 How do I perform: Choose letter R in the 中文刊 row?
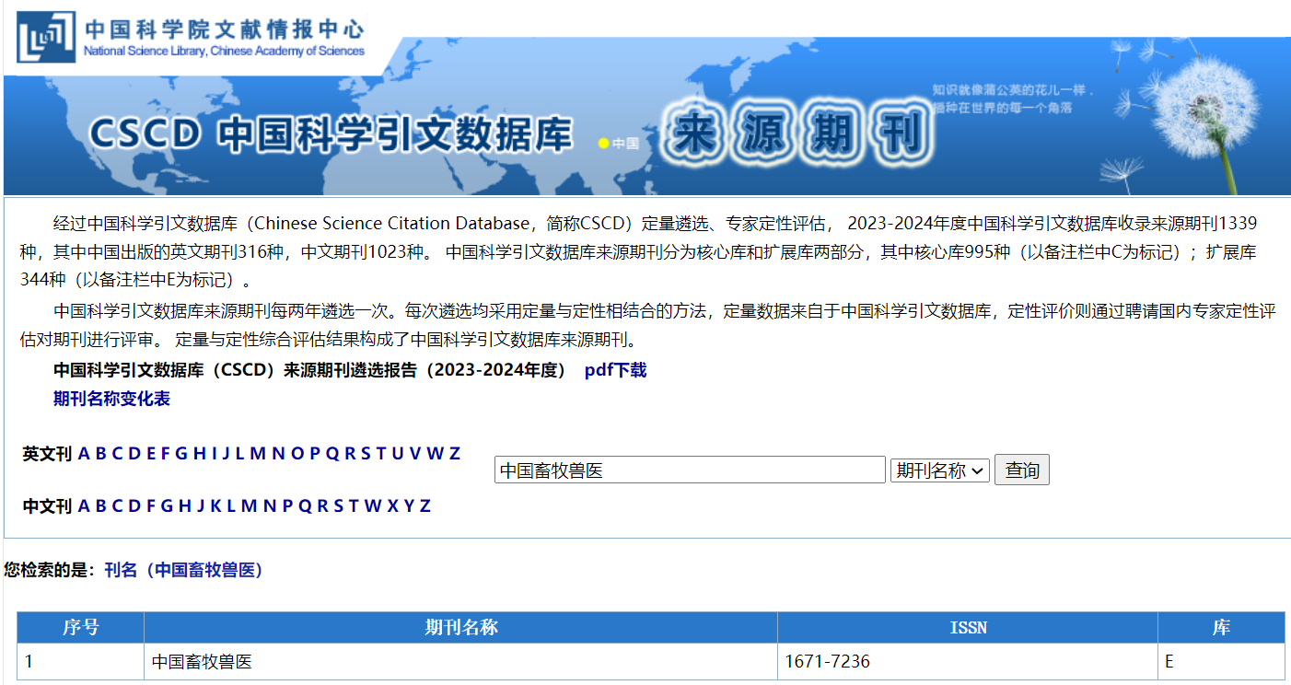pos(323,506)
